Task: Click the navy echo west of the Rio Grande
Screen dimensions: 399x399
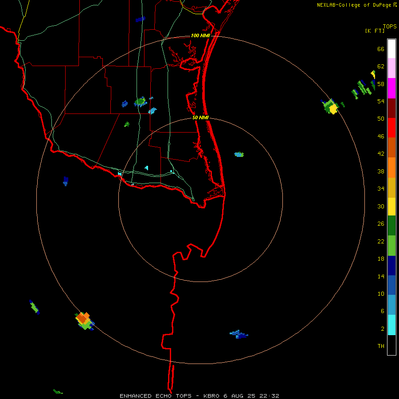Action: [x=66, y=181]
